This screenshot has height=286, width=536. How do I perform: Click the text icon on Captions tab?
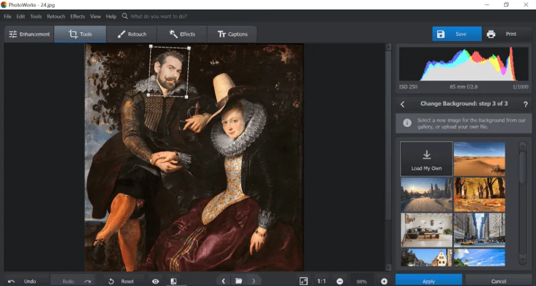tap(222, 34)
